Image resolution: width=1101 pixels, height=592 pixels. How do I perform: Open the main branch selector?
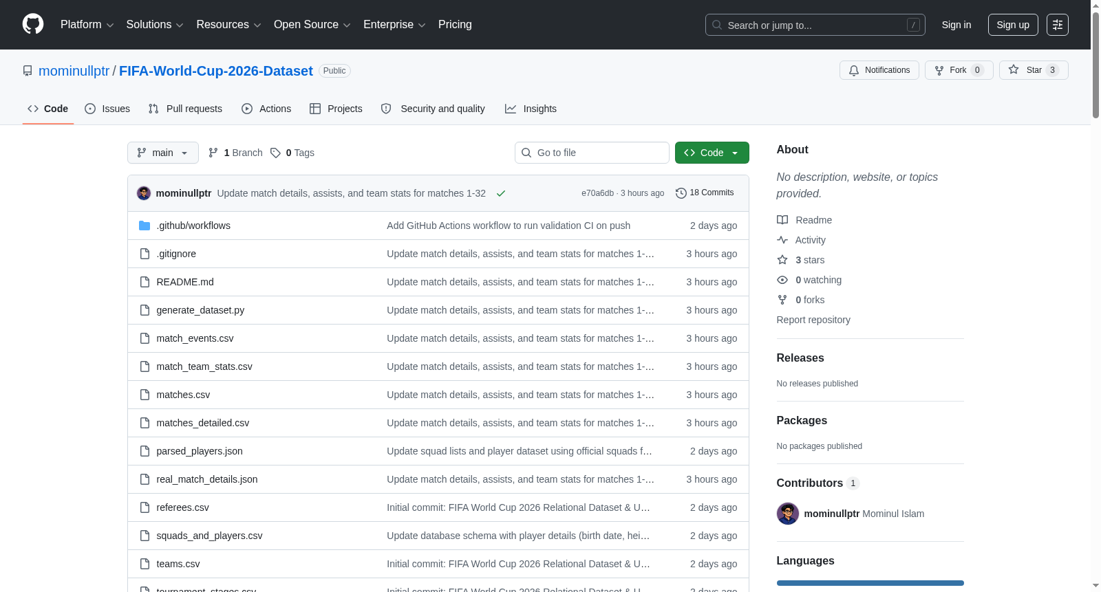click(x=163, y=153)
